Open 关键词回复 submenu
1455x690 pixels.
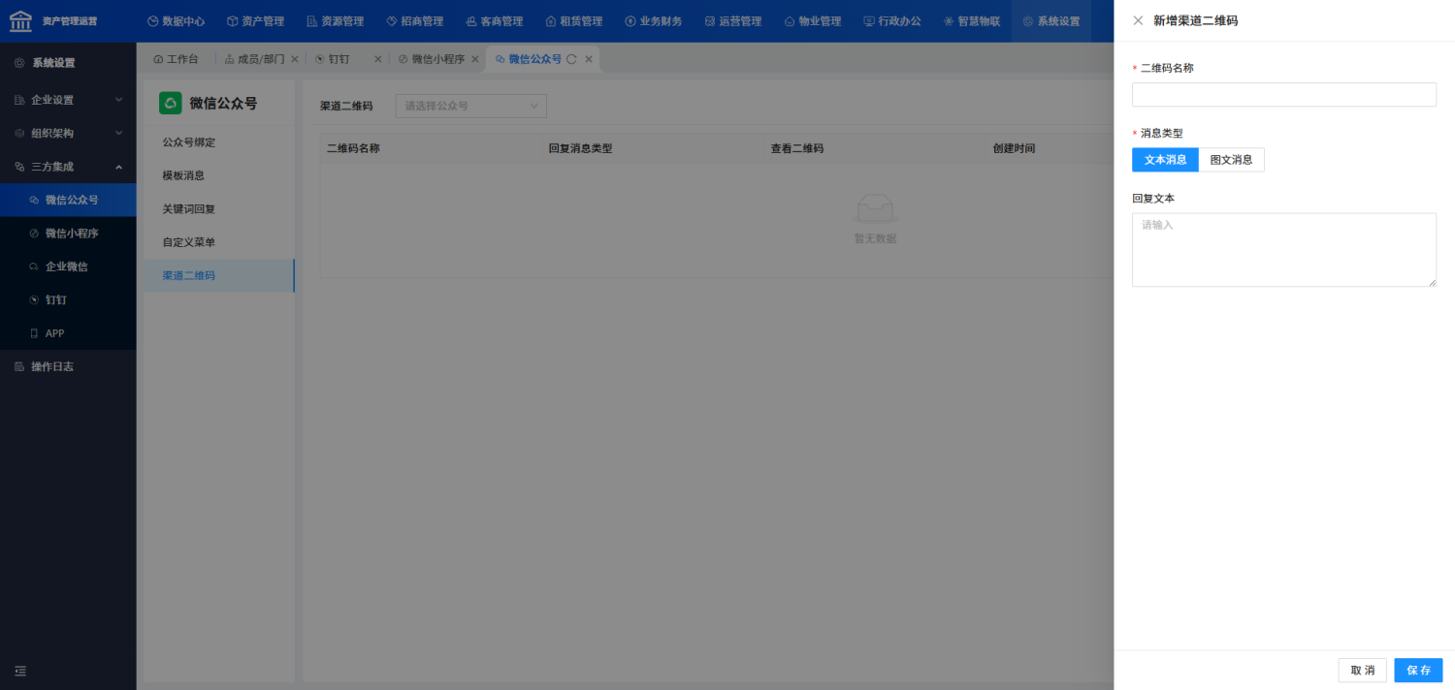click(x=219, y=209)
